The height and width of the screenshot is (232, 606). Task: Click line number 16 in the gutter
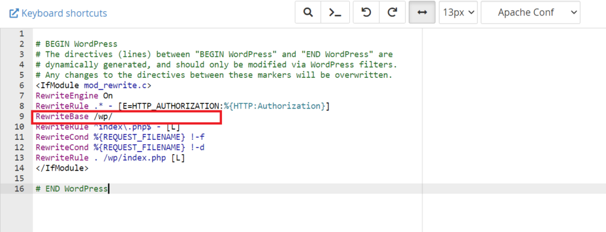20,189
